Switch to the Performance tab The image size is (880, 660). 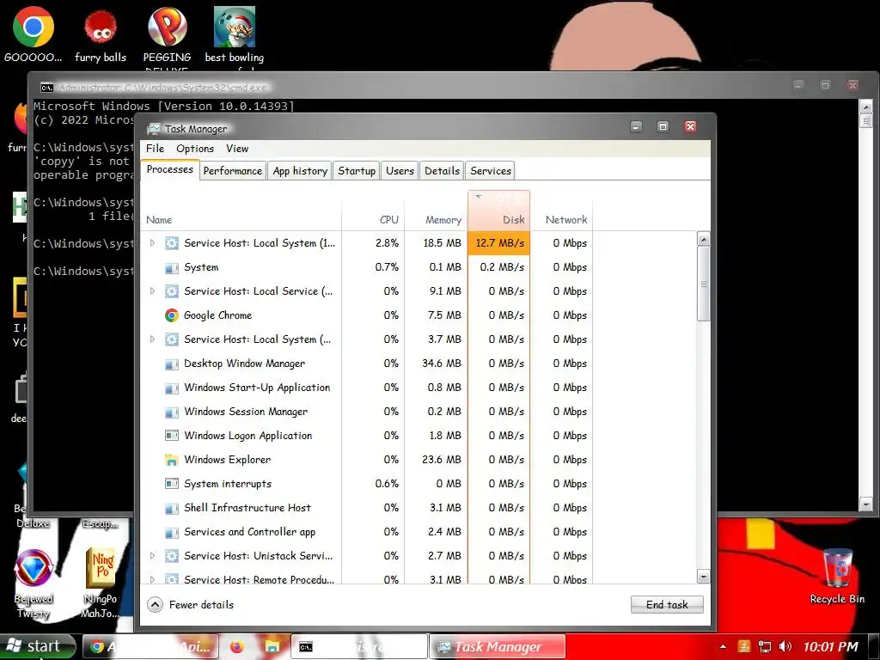232,171
